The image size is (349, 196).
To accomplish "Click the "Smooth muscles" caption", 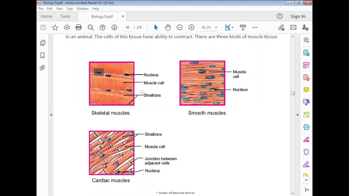I will coord(207,113).
